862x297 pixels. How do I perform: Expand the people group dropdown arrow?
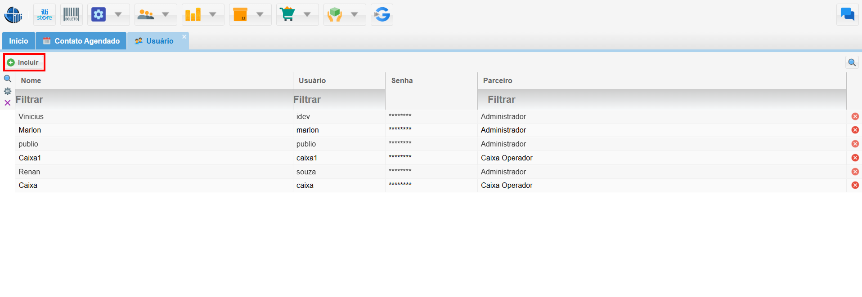[166, 15]
